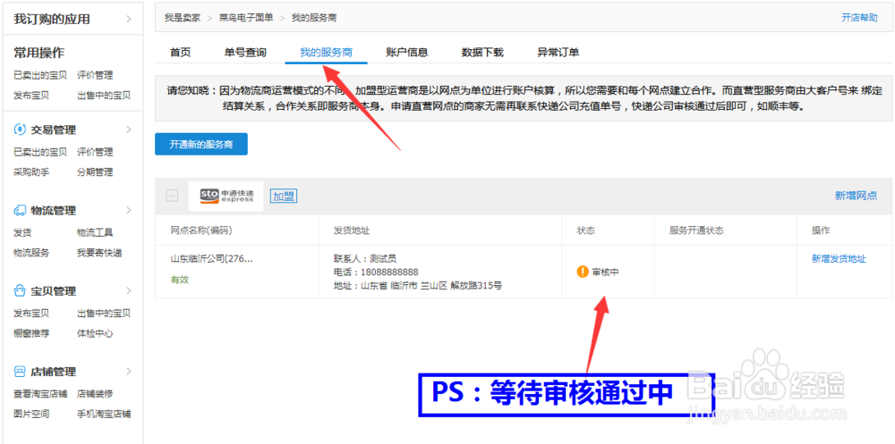Click the 宝贝管理 bag icon
895x444 pixels.
point(20,290)
